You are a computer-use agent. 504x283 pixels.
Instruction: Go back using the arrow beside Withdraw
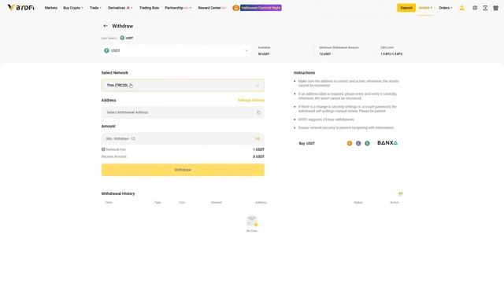[106, 26]
